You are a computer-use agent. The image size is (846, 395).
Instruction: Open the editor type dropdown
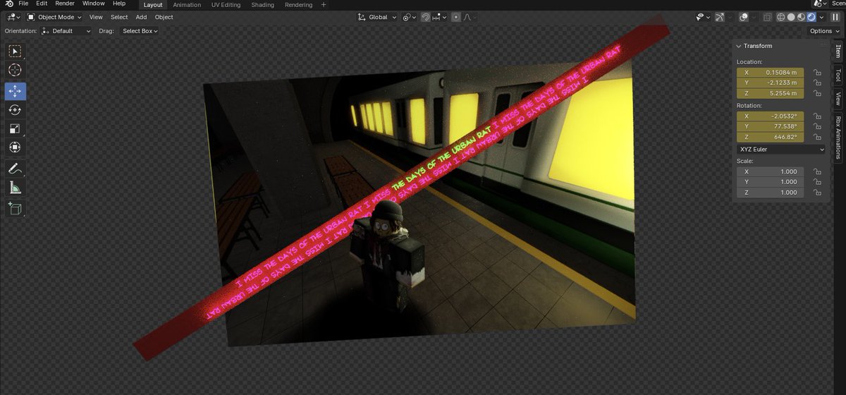coord(14,17)
